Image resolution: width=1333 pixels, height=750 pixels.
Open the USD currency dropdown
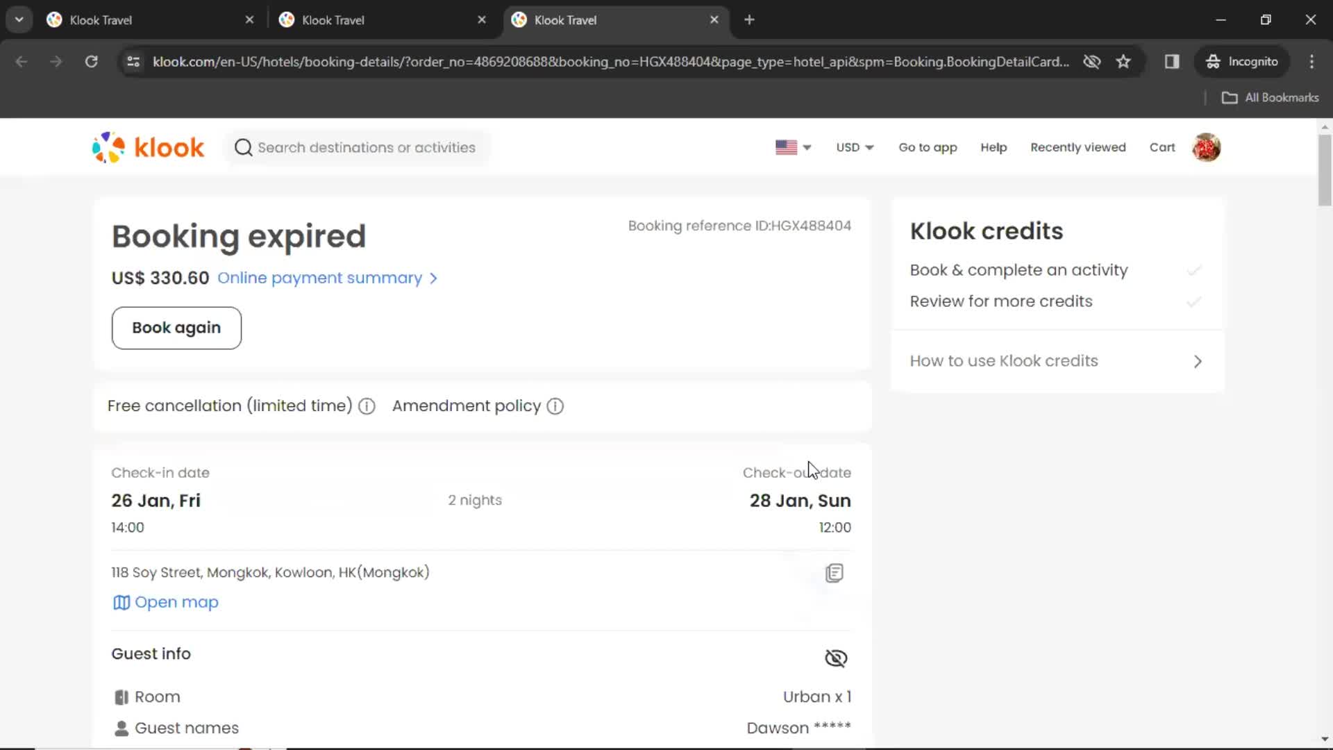click(x=853, y=147)
